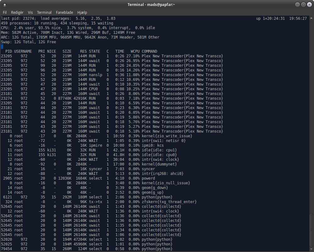Click 'kernel{zio_write_issue}' command

167,136
